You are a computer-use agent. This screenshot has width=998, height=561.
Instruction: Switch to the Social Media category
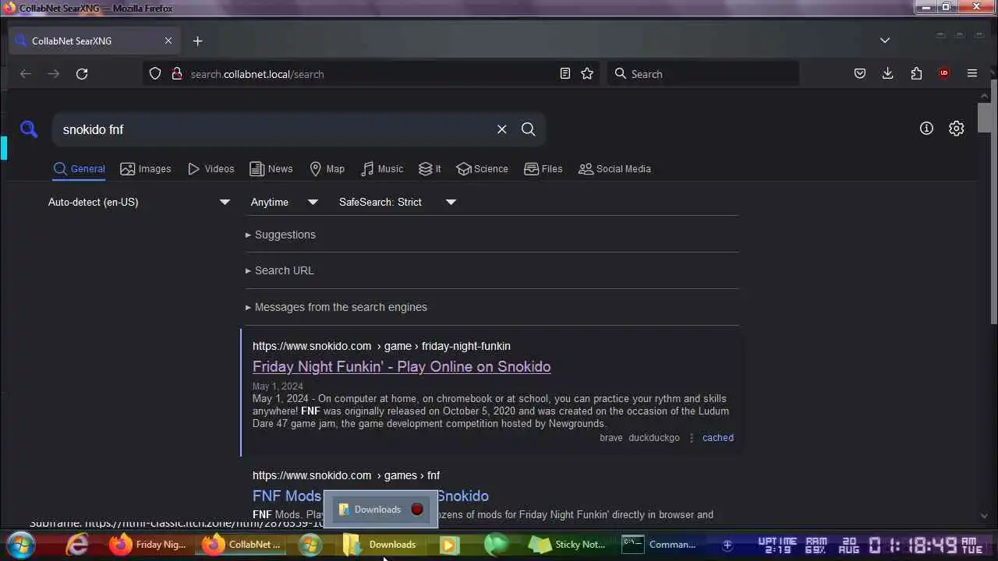click(x=614, y=169)
